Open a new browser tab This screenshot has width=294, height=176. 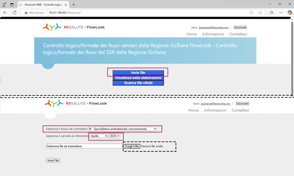(x=74, y=4)
